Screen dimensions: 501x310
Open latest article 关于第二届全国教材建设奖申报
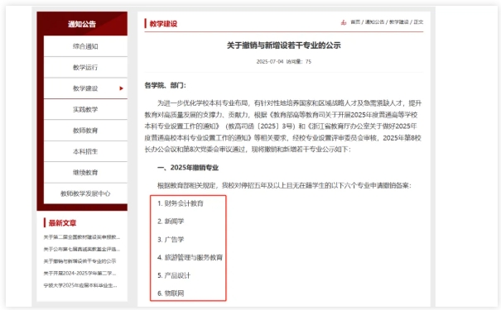coord(82,237)
